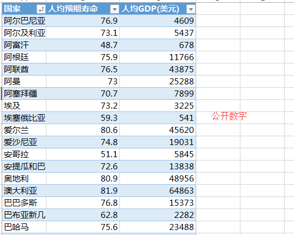
Task: Select the 阿尔巴尼亚 country cell
Action: [x=24, y=21]
